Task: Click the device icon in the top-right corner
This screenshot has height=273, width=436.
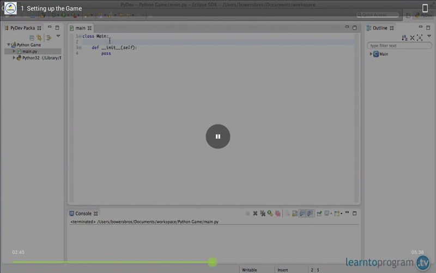Action: coord(425,8)
